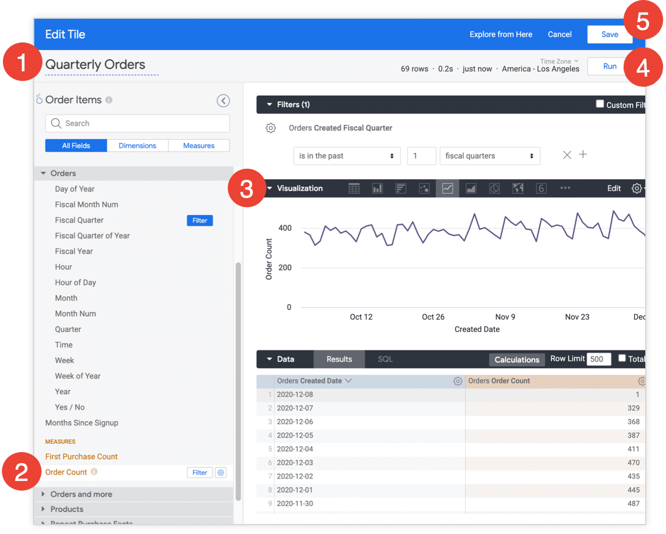The height and width of the screenshot is (534, 666).
Task: Select the bar chart visualization icon
Action: click(401, 188)
